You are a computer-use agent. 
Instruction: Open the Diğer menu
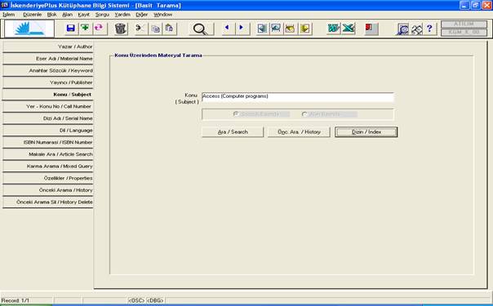[142, 15]
